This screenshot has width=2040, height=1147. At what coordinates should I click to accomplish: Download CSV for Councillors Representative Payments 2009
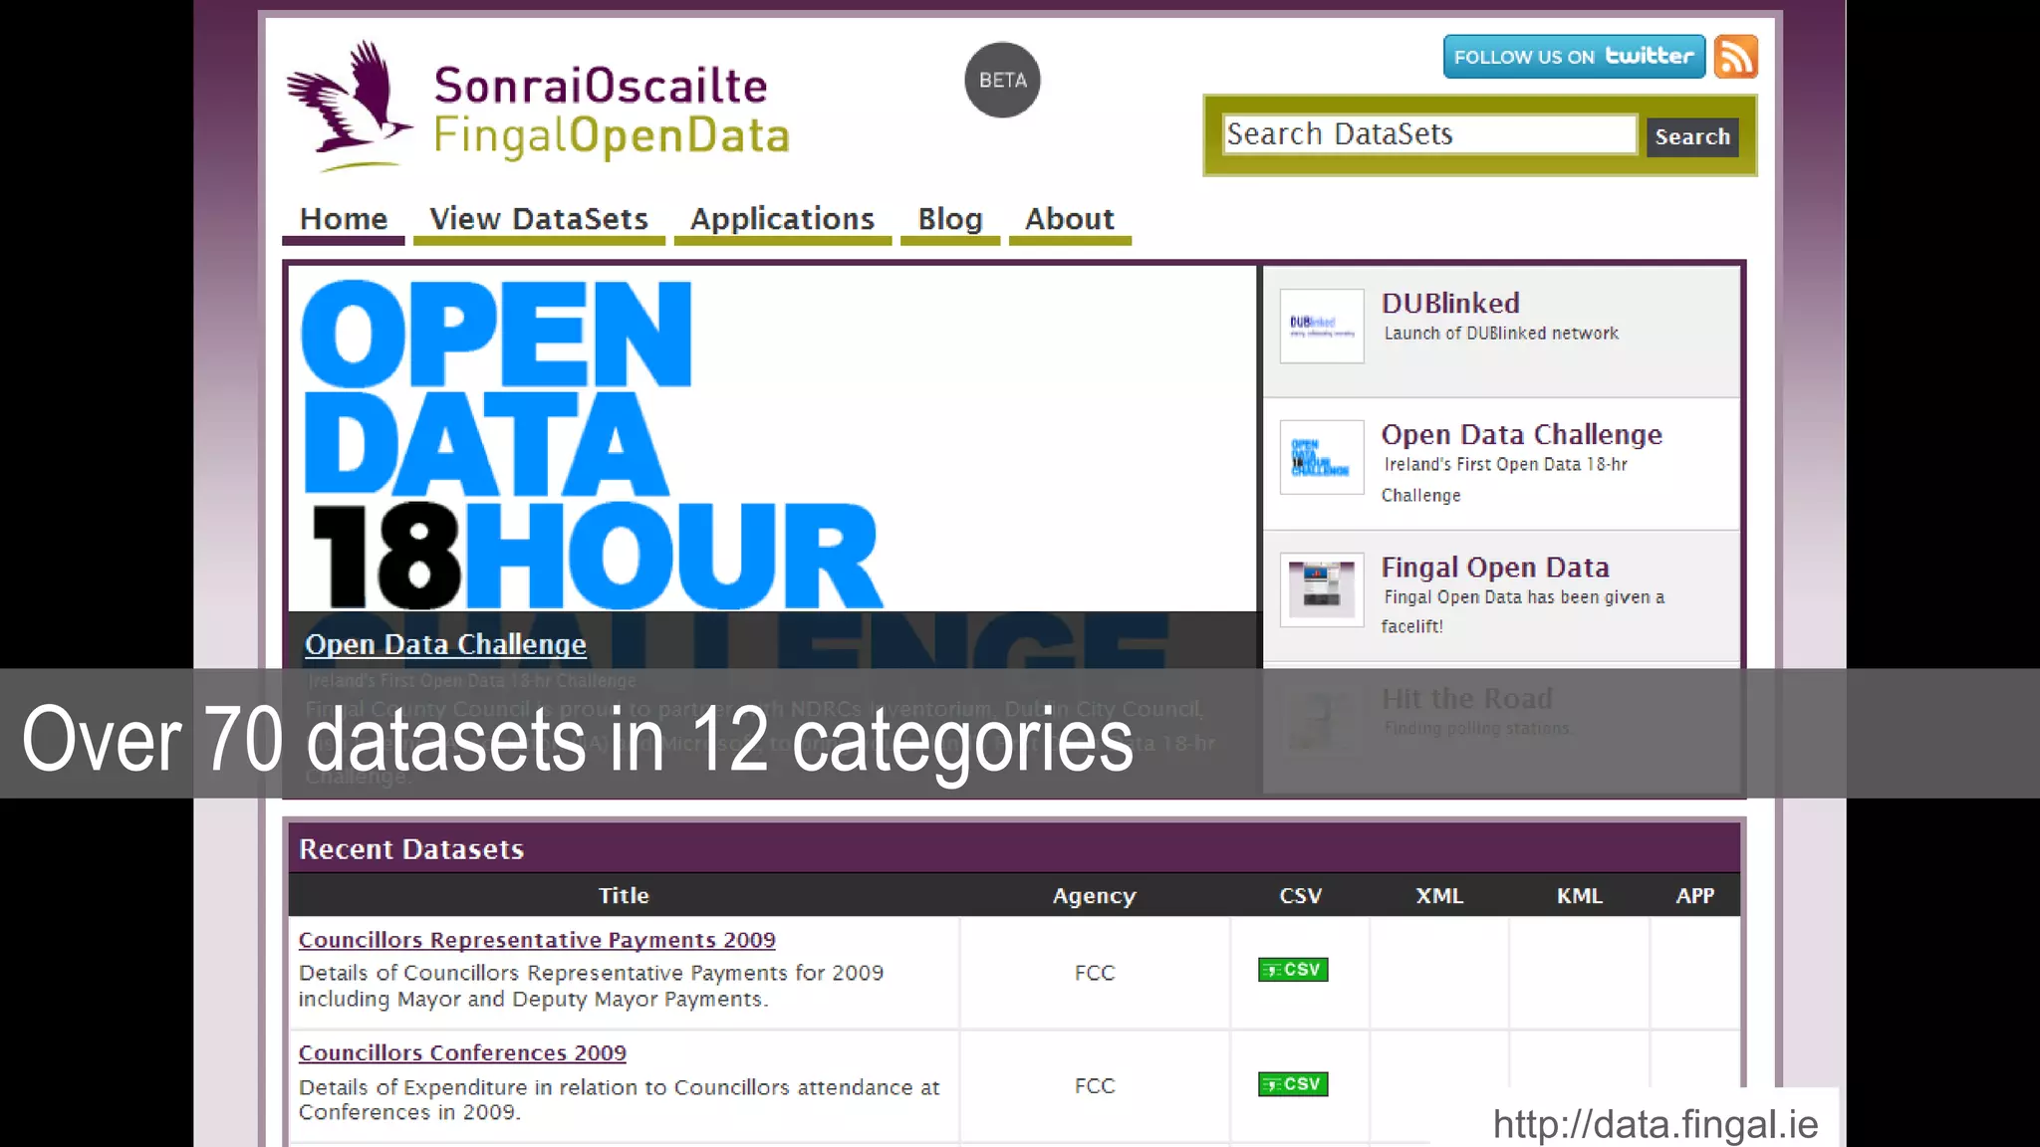1293,970
